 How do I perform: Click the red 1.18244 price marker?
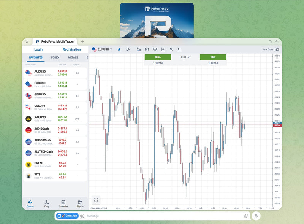pyautogui.click(x=277, y=126)
